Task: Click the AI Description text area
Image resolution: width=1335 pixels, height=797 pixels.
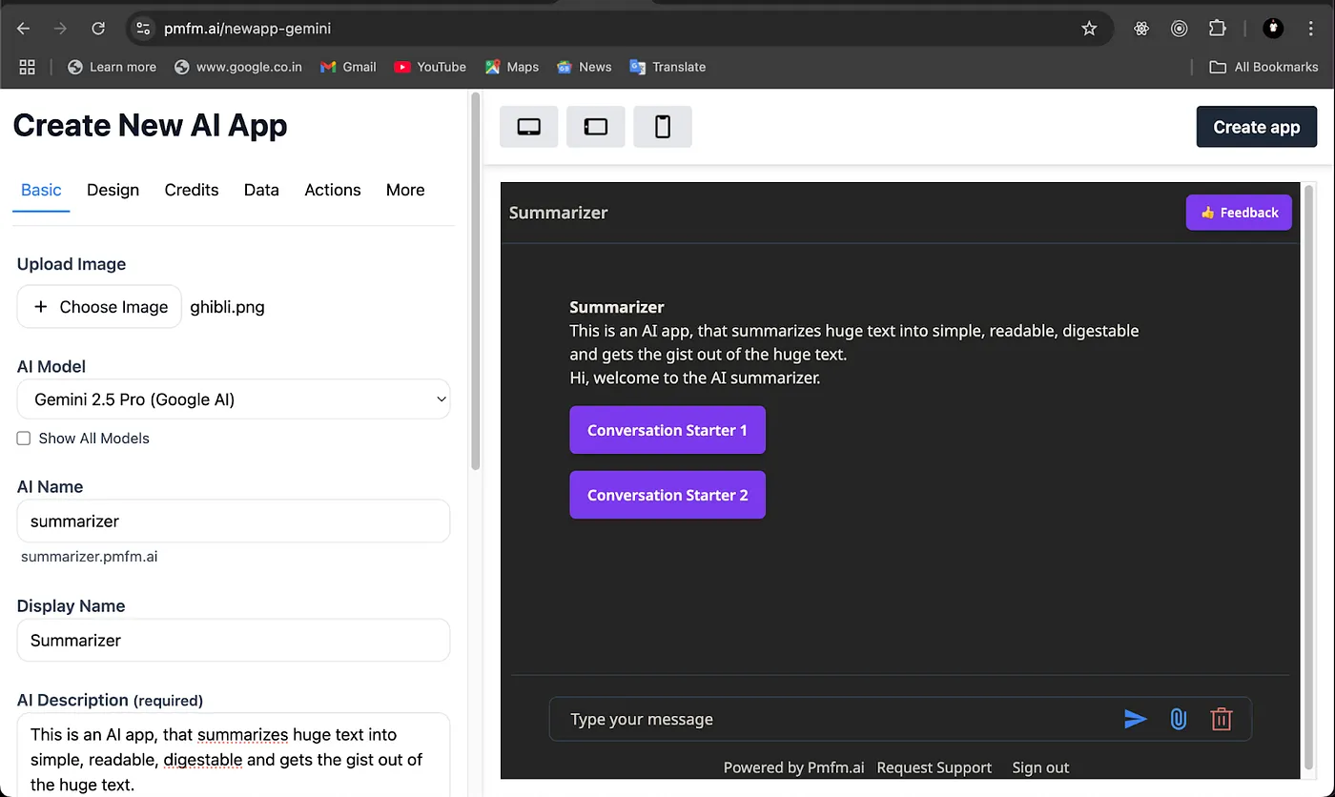Action: pos(234,755)
